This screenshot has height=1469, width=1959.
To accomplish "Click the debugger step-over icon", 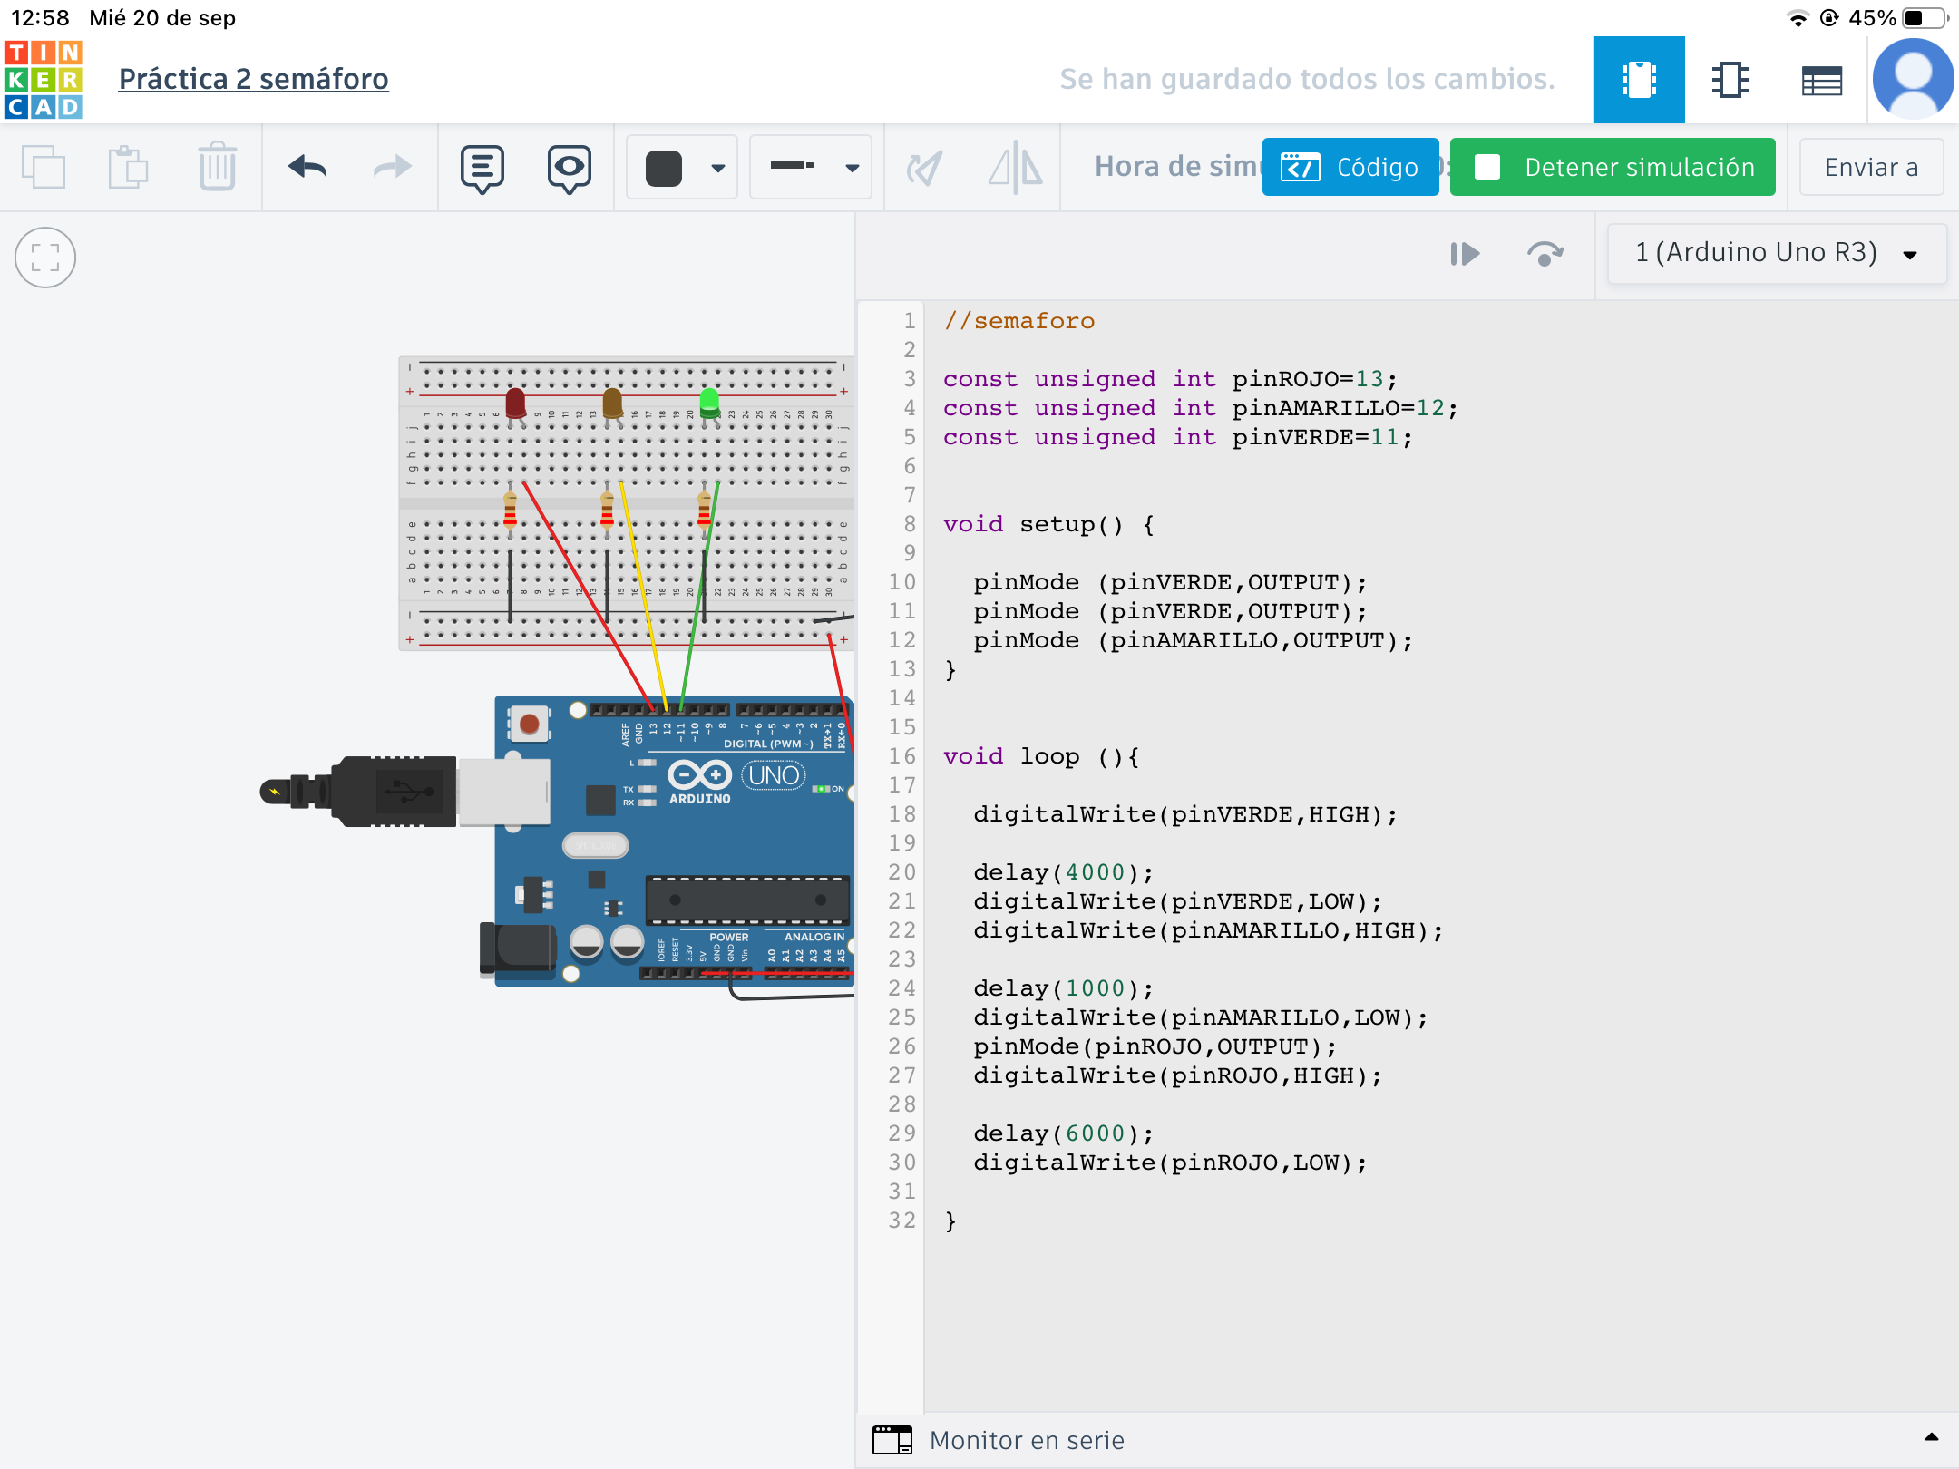I will (1545, 254).
